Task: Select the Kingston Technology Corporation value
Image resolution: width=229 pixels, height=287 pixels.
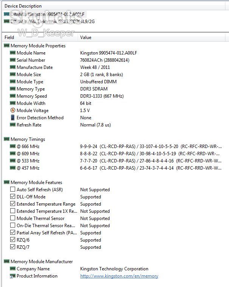Action: [114, 269]
